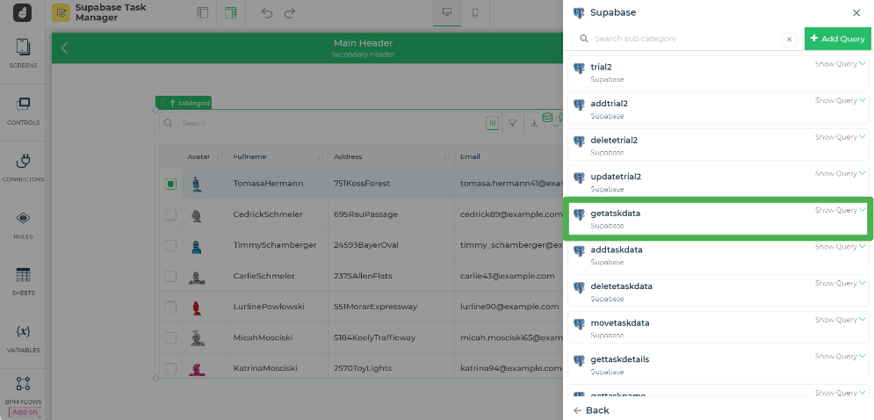Screen dimensions: 874x420
Task: Open the Screens panel in the sidebar
Action: tap(23, 54)
